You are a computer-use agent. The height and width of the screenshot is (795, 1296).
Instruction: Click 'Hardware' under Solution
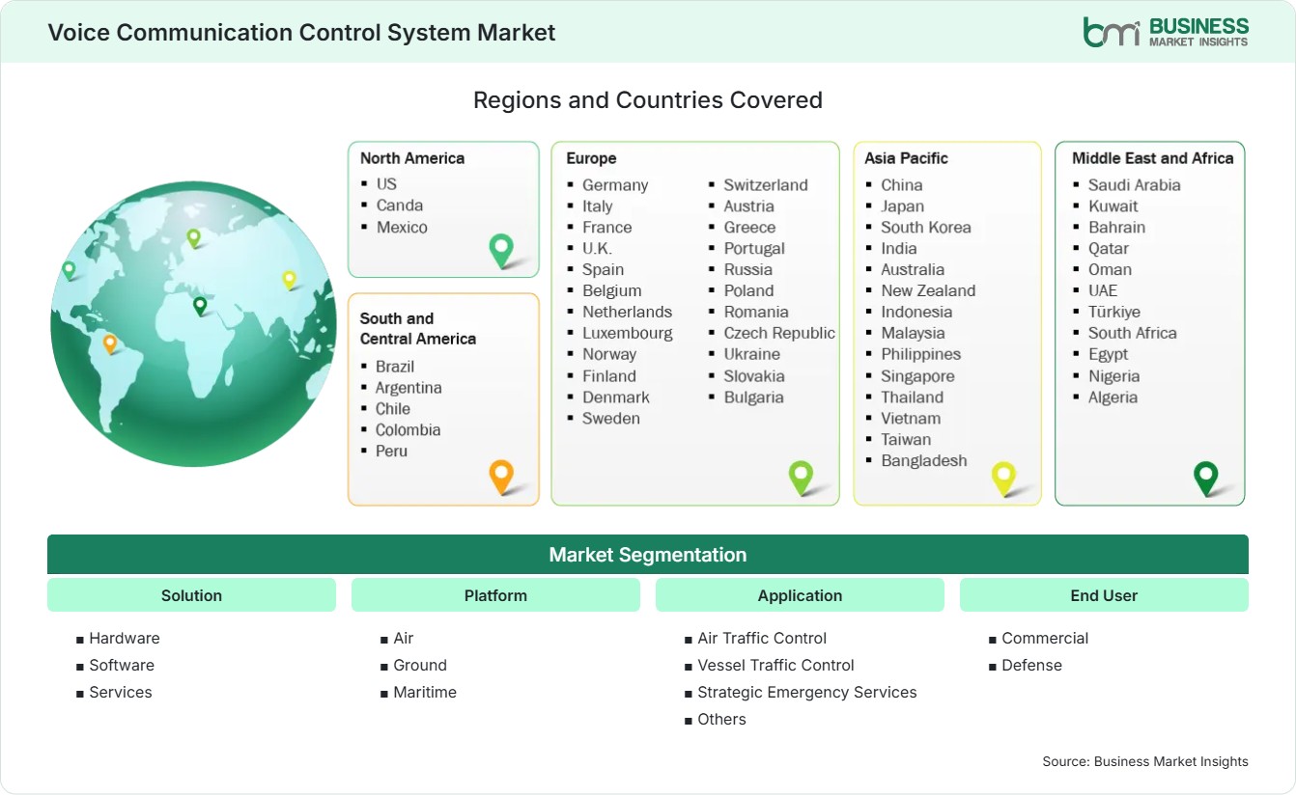(125, 639)
